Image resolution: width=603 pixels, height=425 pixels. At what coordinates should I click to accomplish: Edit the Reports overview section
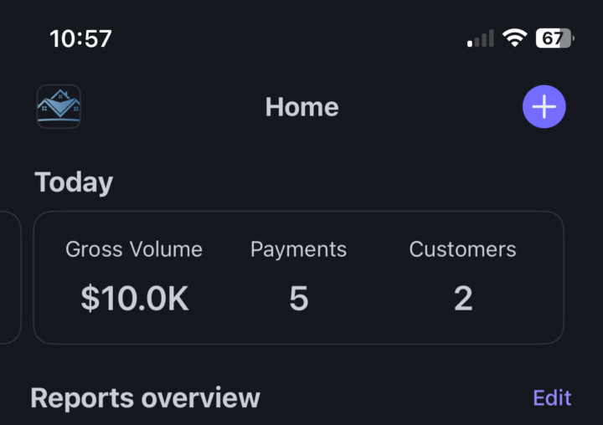(552, 397)
